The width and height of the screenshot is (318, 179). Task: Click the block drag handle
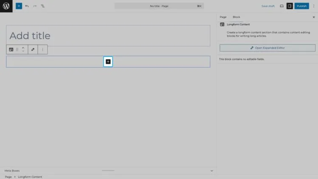click(17, 49)
